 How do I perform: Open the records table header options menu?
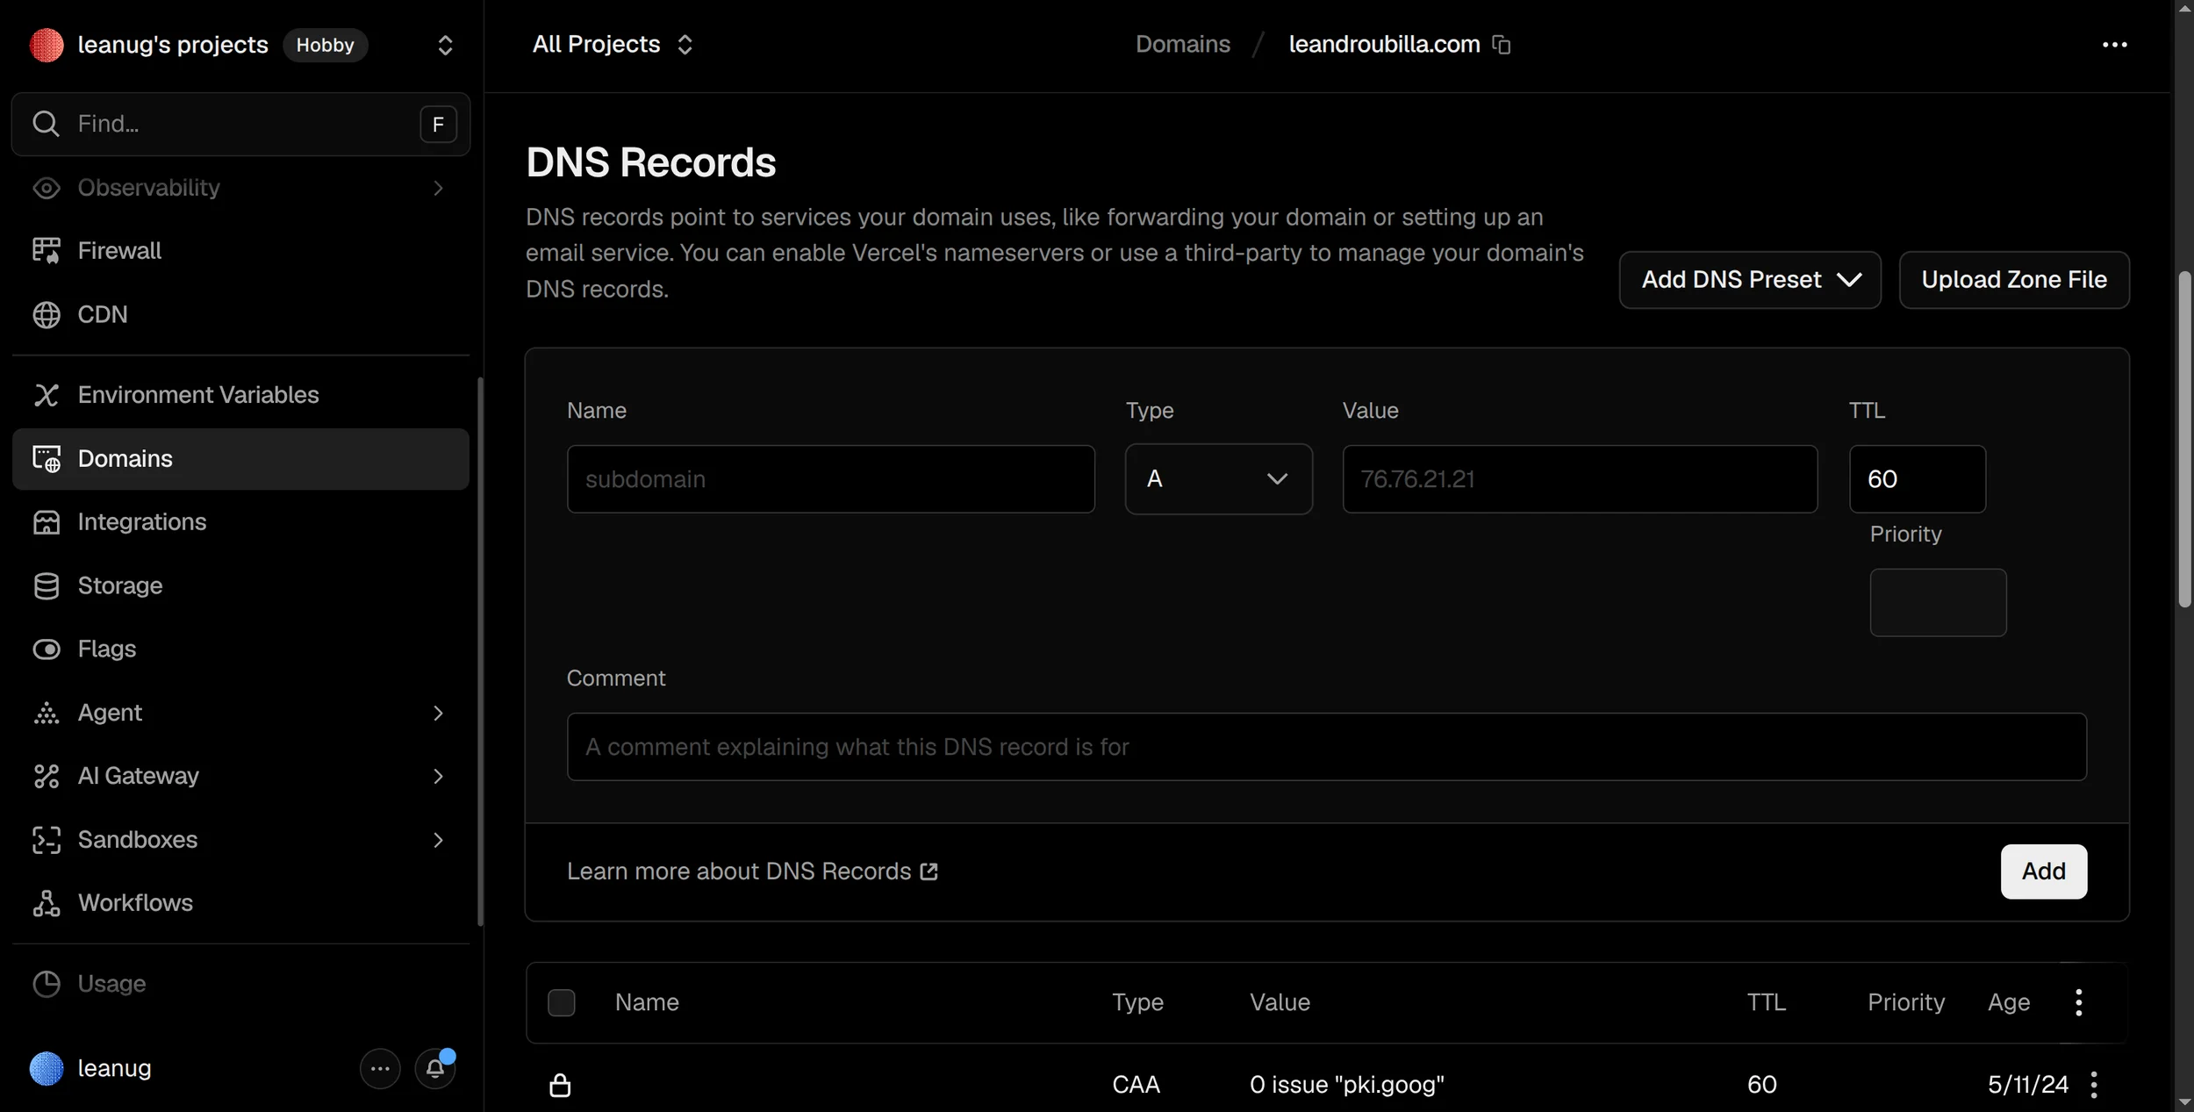pos(2078,1002)
